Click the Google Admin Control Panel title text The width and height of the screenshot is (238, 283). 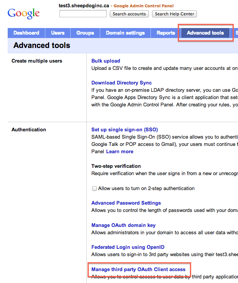click(144, 6)
